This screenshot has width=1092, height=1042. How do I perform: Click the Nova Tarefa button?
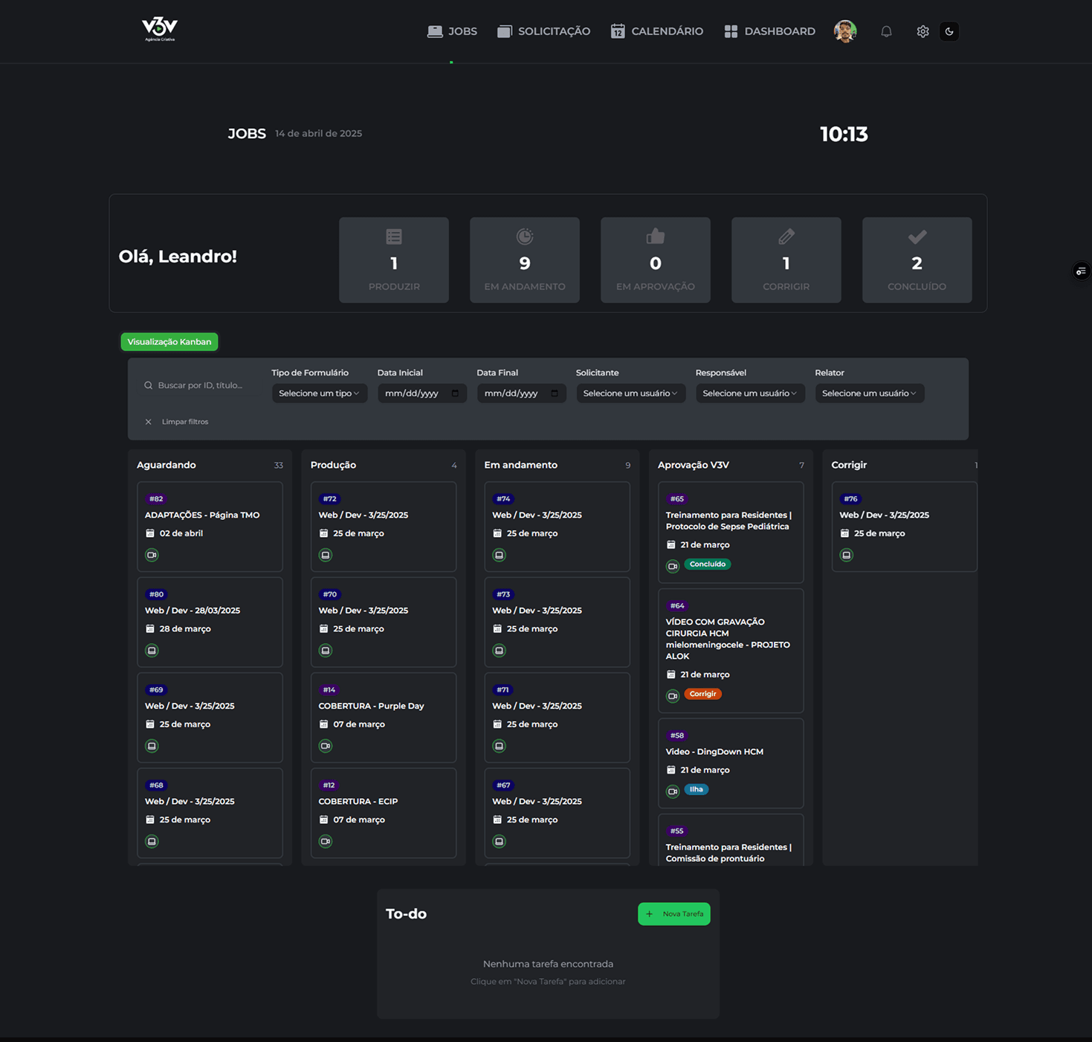(x=673, y=913)
